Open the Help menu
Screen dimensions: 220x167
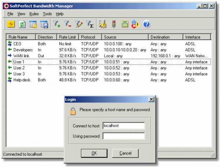(60, 14)
